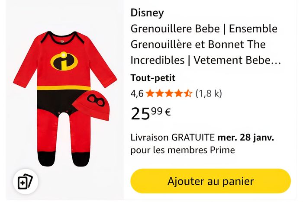Open the Grenouillere Bebe product title
The image size is (303, 202).
tap(204, 45)
